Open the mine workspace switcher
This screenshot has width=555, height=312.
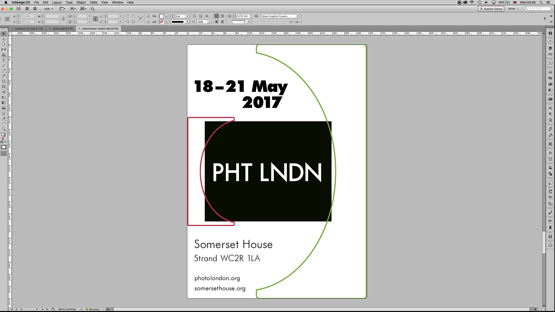click(513, 9)
